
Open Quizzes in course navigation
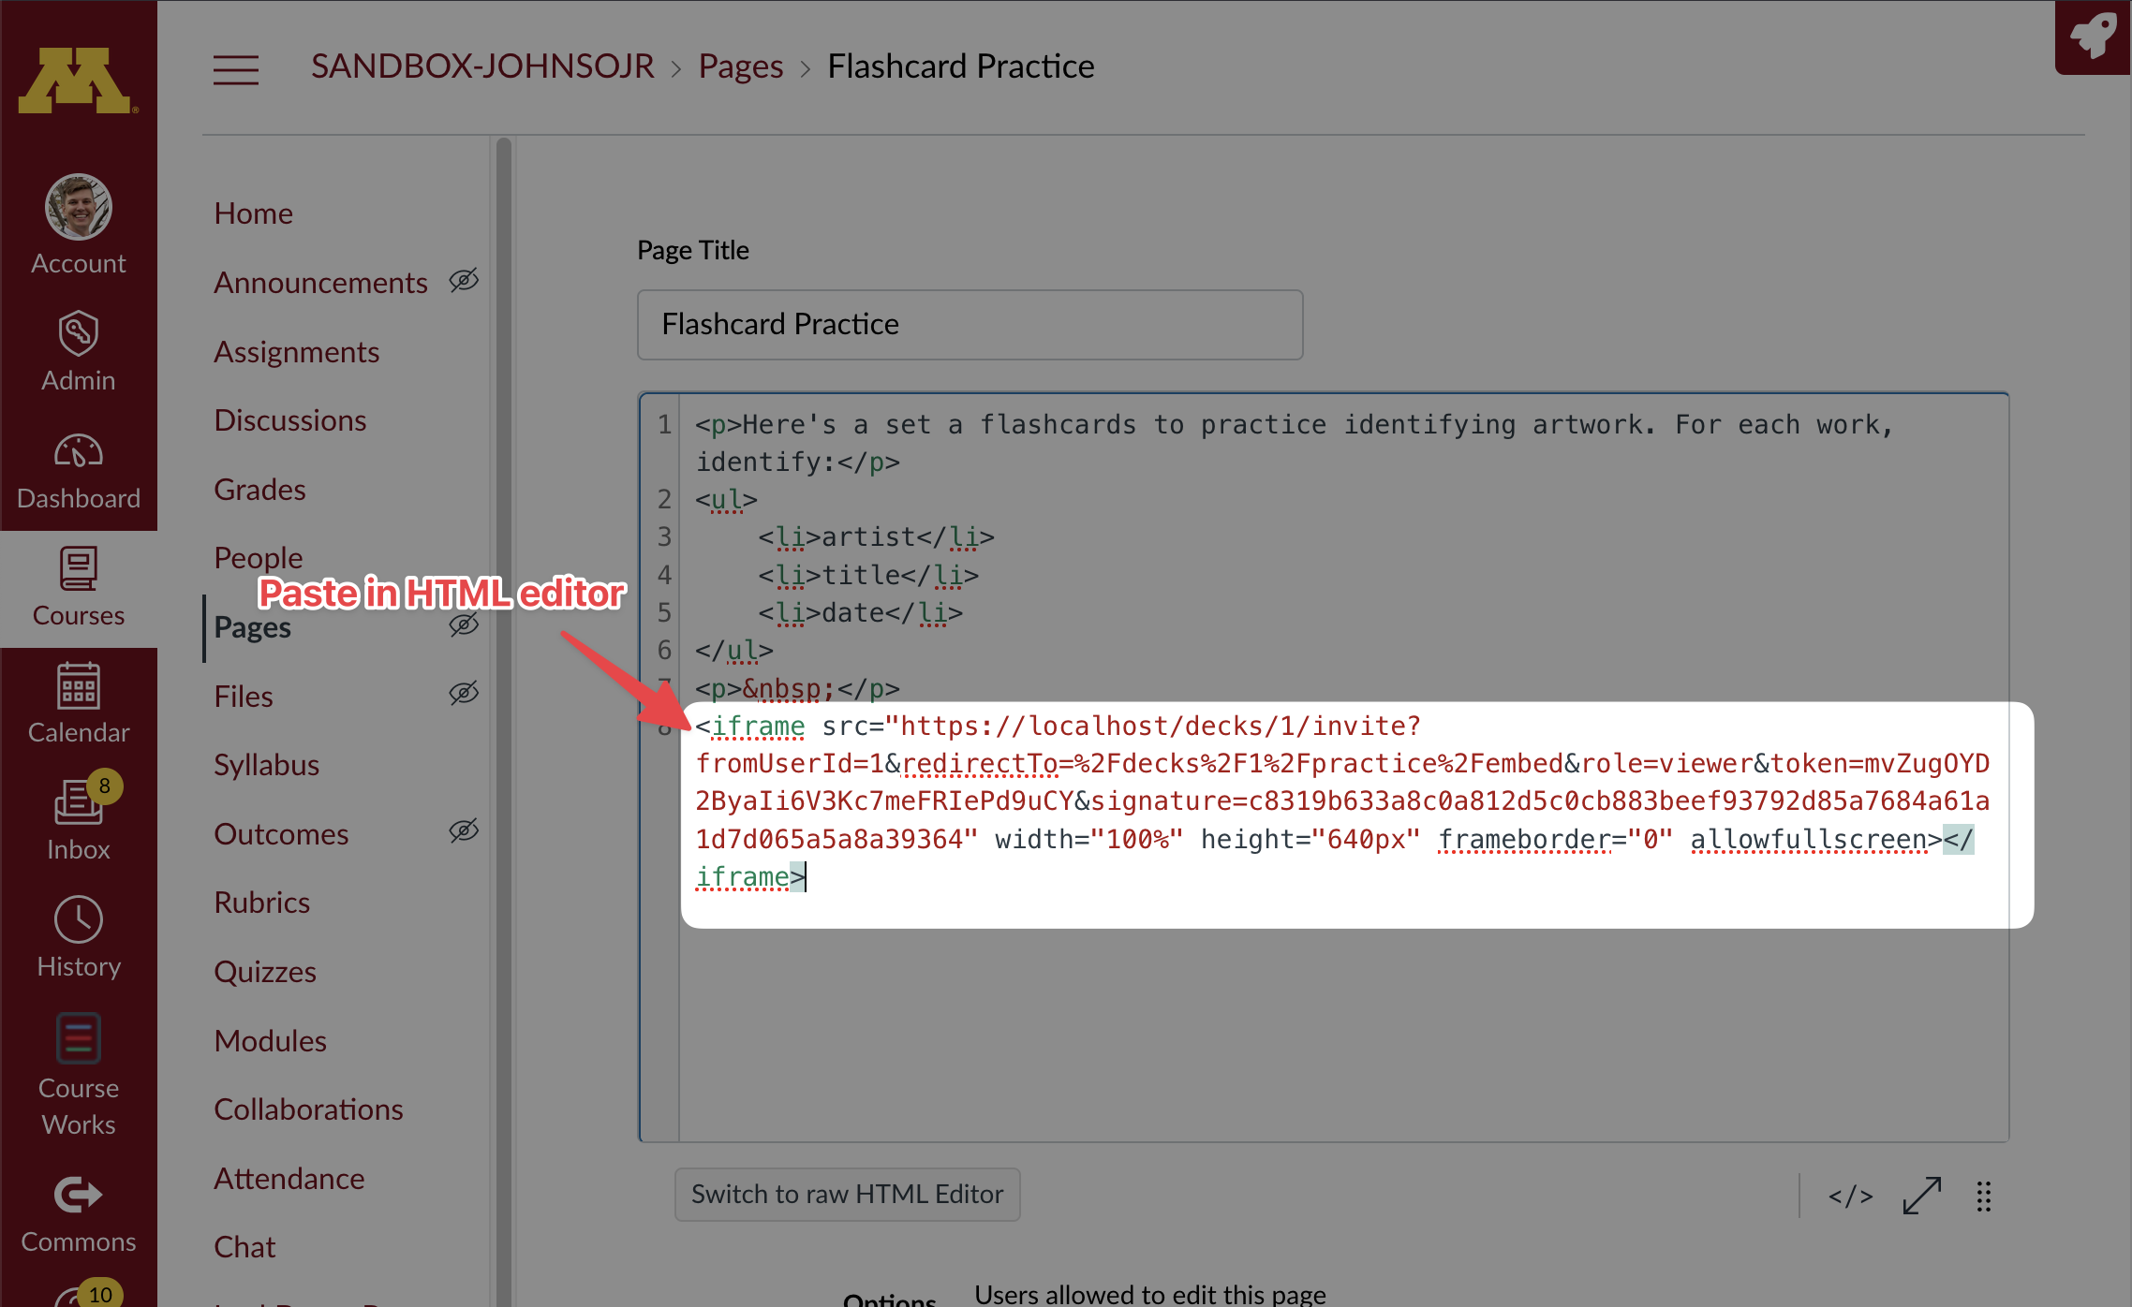[264, 972]
